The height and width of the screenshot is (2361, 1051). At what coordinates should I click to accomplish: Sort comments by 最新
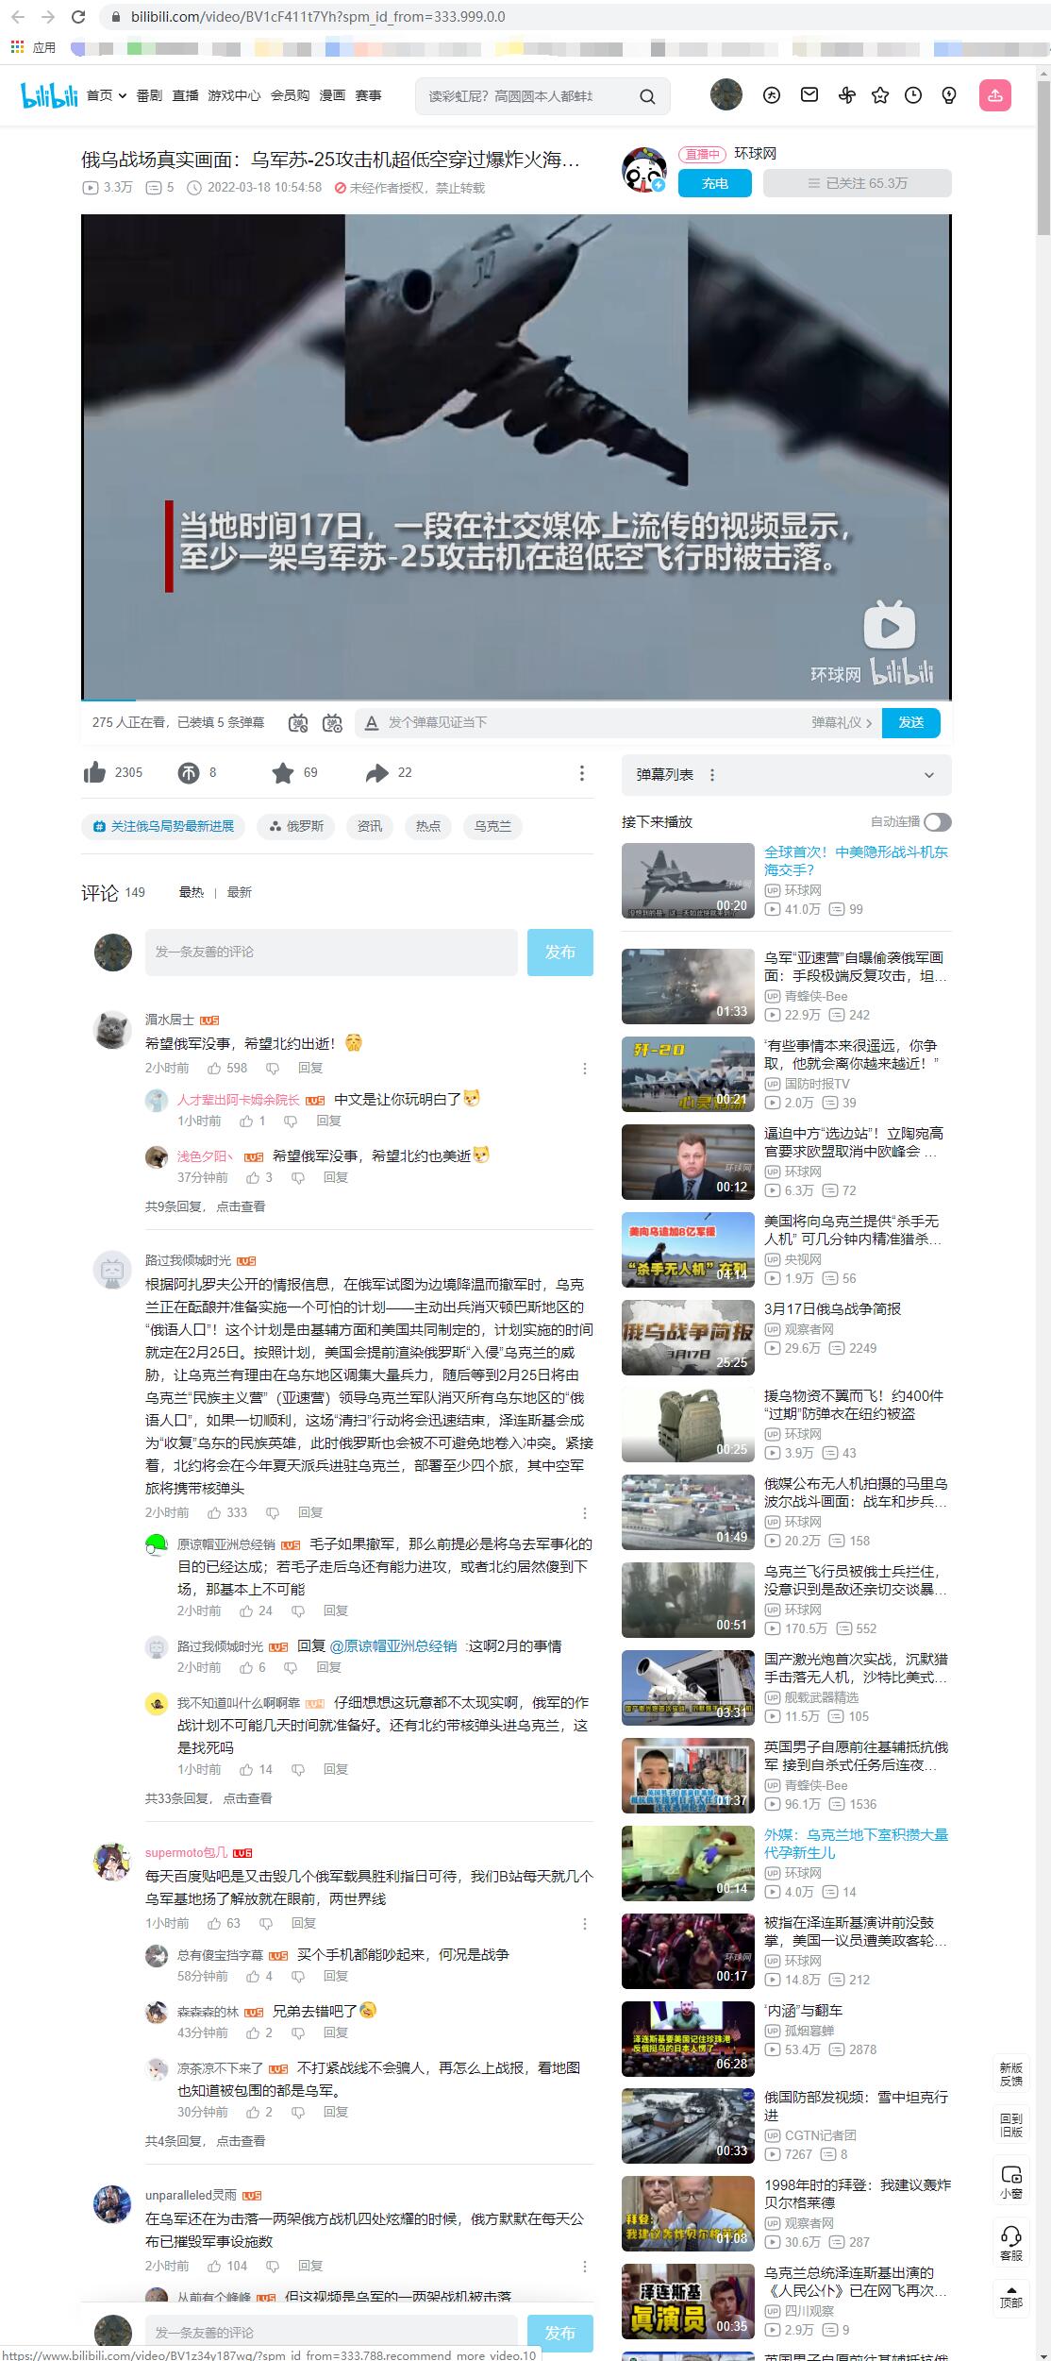239,892
